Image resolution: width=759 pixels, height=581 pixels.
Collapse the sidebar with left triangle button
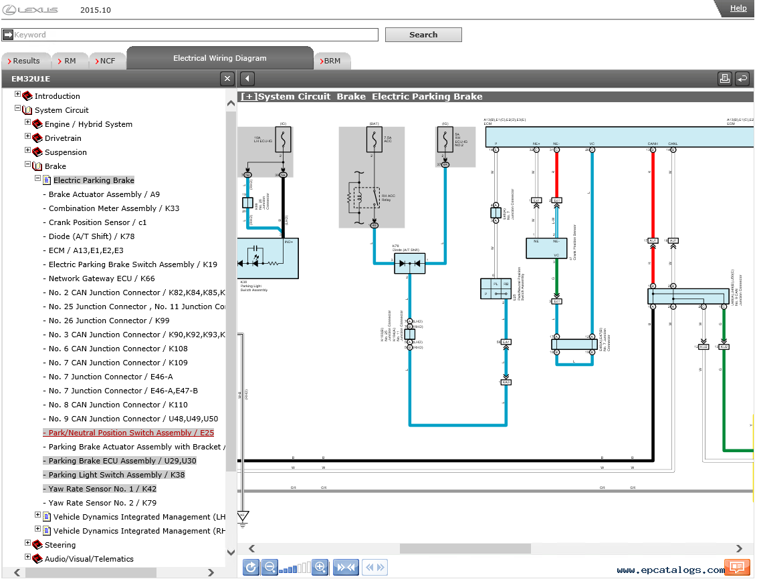pyautogui.click(x=247, y=78)
